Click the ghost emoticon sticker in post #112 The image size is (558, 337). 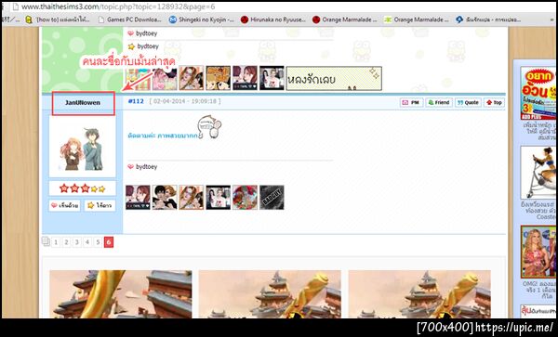click(209, 127)
